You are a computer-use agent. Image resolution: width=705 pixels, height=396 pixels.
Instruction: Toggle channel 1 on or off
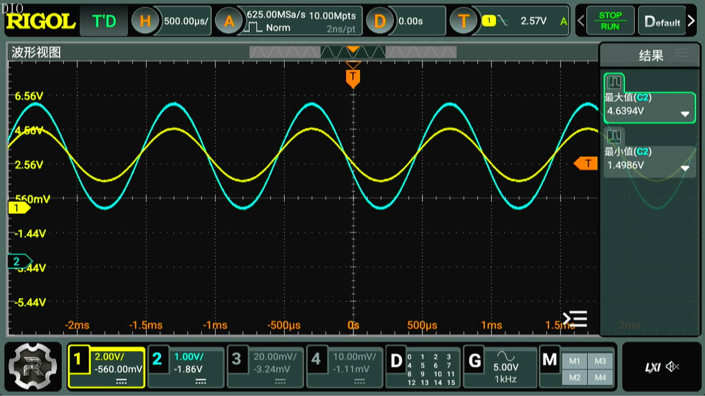[x=78, y=359]
